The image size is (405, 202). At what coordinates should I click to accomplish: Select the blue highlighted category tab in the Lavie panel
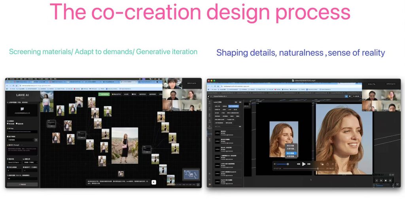[233, 106]
